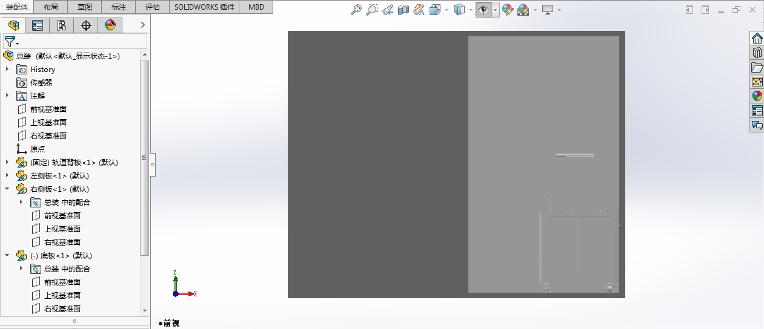Image resolution: width=764 pixels, height=329 pixels.
Task: Select top-level 右视基准面 plane
Action: [x=48, y=135]
